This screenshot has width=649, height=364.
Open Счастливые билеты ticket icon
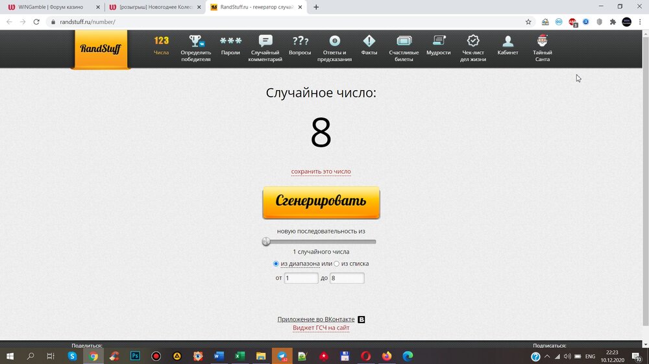(404, 42)
